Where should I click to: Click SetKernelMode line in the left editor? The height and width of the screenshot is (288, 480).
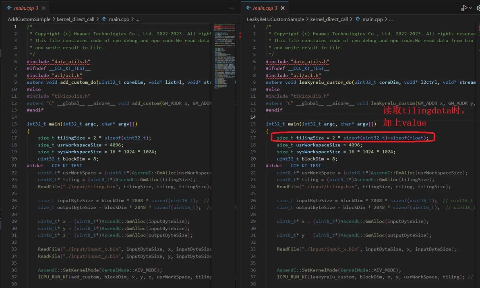click(100, 270)
